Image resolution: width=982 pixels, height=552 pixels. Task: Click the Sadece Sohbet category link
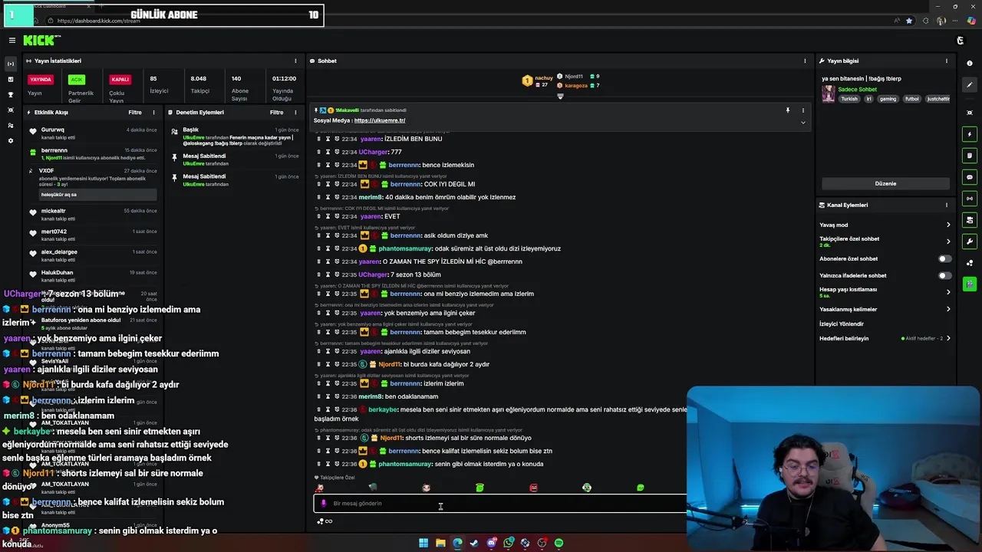coord(857,89)
